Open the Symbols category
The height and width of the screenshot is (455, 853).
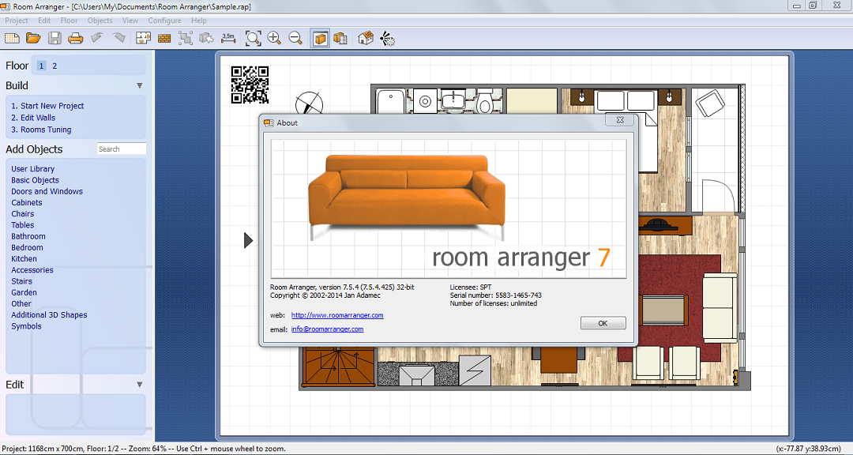(x=26, y=326)
